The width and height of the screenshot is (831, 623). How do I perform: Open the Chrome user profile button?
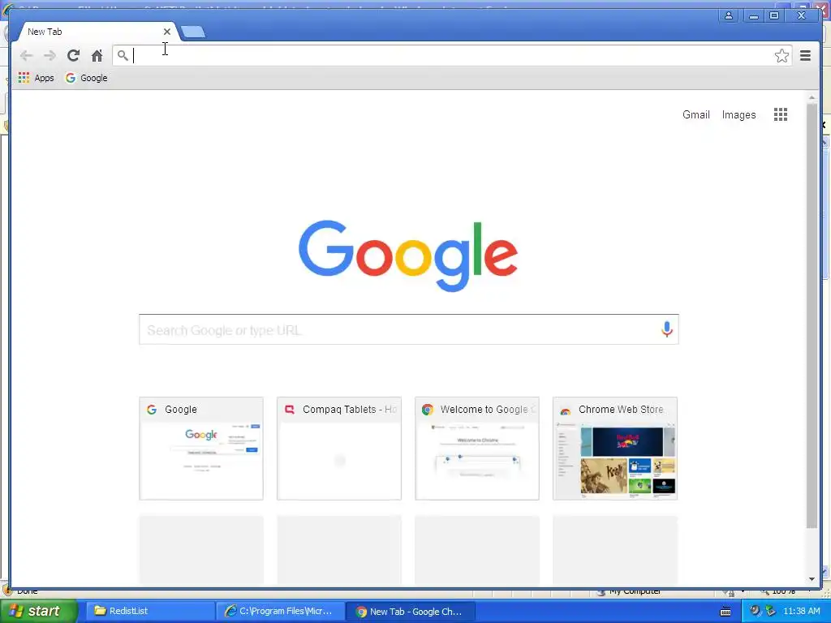click(729, 16)
